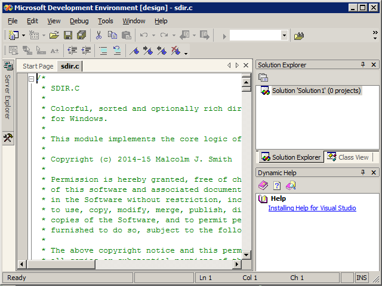The width and height of the screenshot is (382, 286).
Task: Click editor horizontal scrollbar right arrow
Action: coord(237,264)
